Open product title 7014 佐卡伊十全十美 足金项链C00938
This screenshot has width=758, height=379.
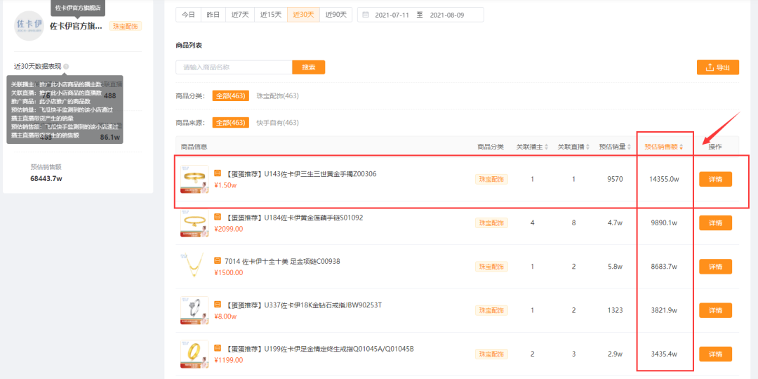[x=283, y=262]
